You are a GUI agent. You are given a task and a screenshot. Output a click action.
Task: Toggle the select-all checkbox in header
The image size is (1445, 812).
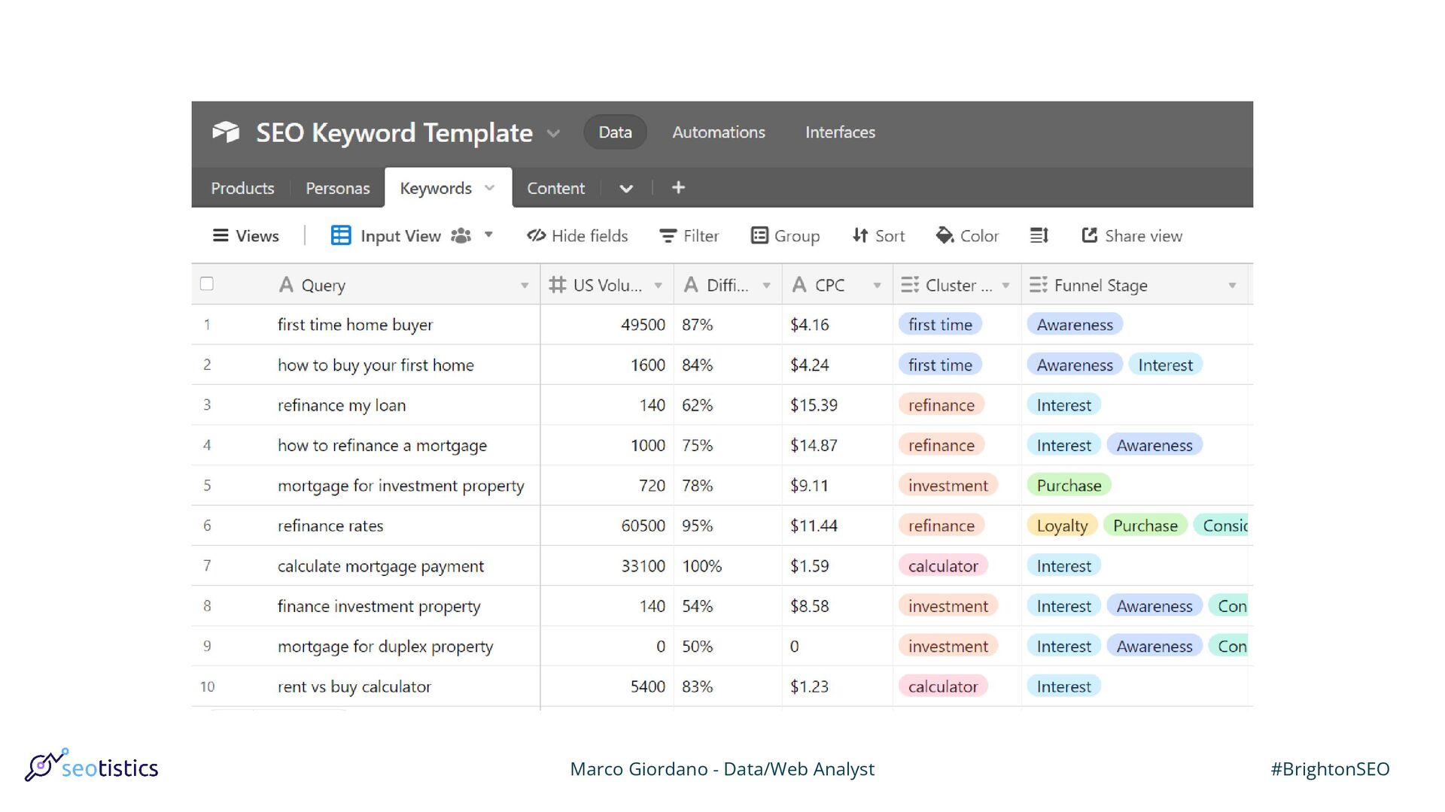pyautogui.click(x=207, y=284)
